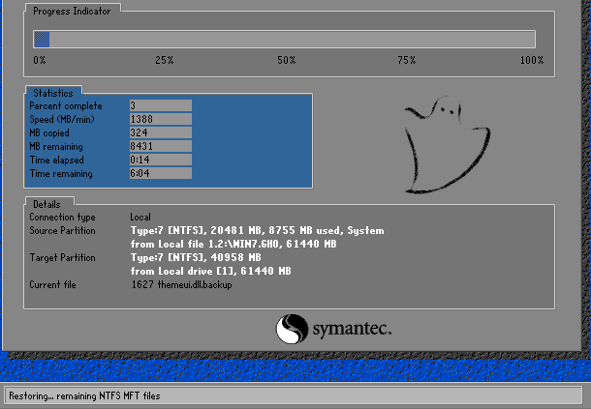Click the Time remaining value 6:04
Image resolution: width=591 pixels, height=409 pixels.
point(160,174)
